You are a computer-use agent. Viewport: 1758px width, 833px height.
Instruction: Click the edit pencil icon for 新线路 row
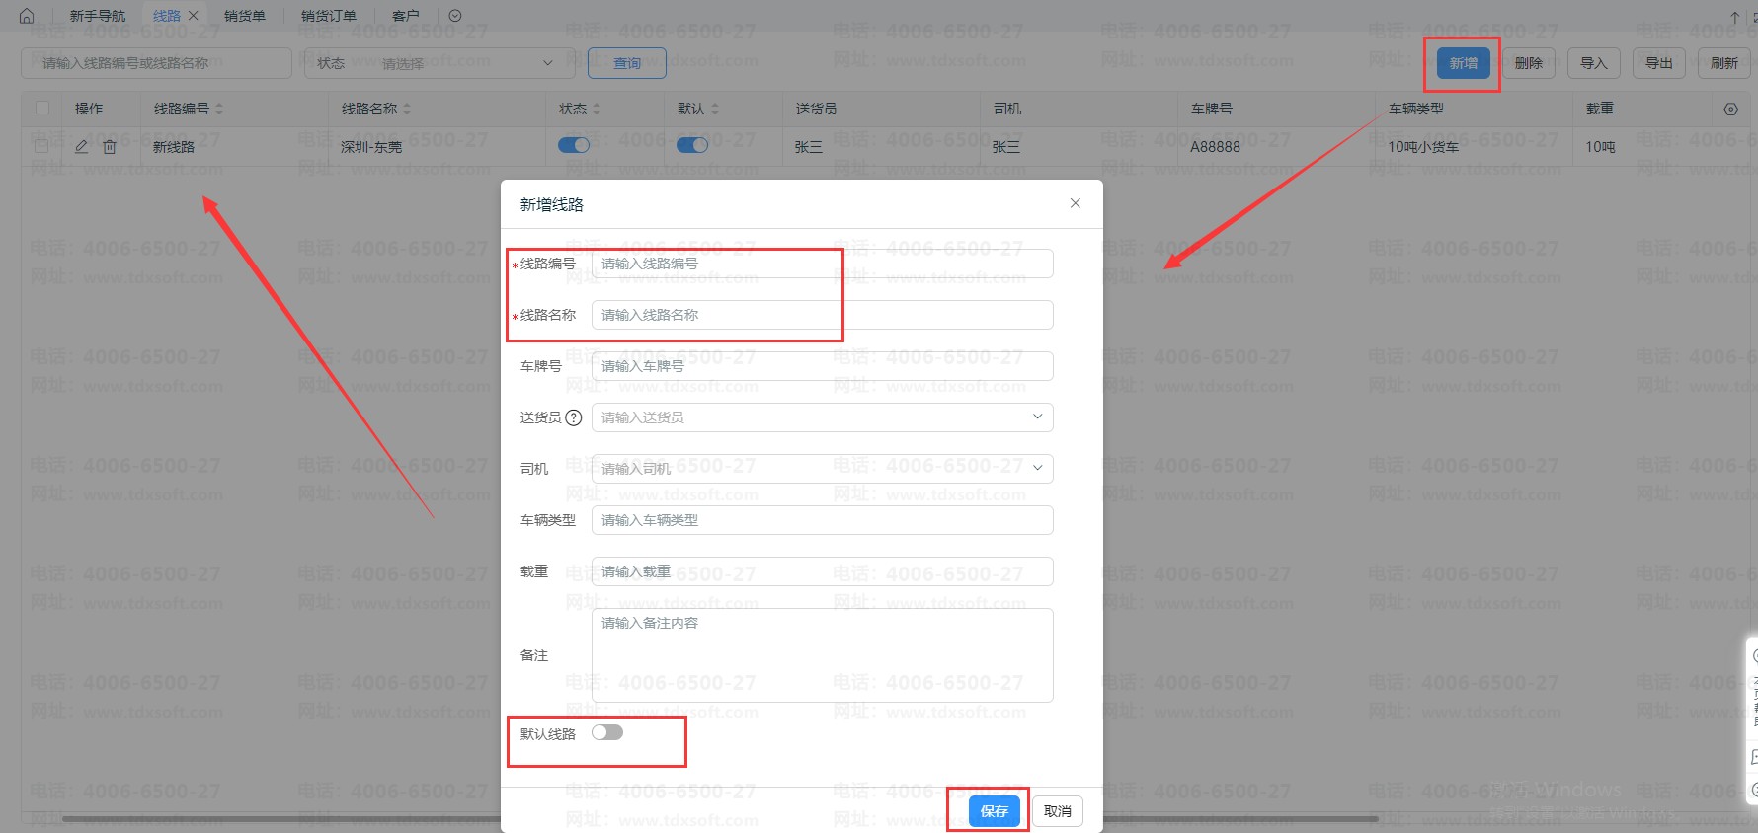82,146
